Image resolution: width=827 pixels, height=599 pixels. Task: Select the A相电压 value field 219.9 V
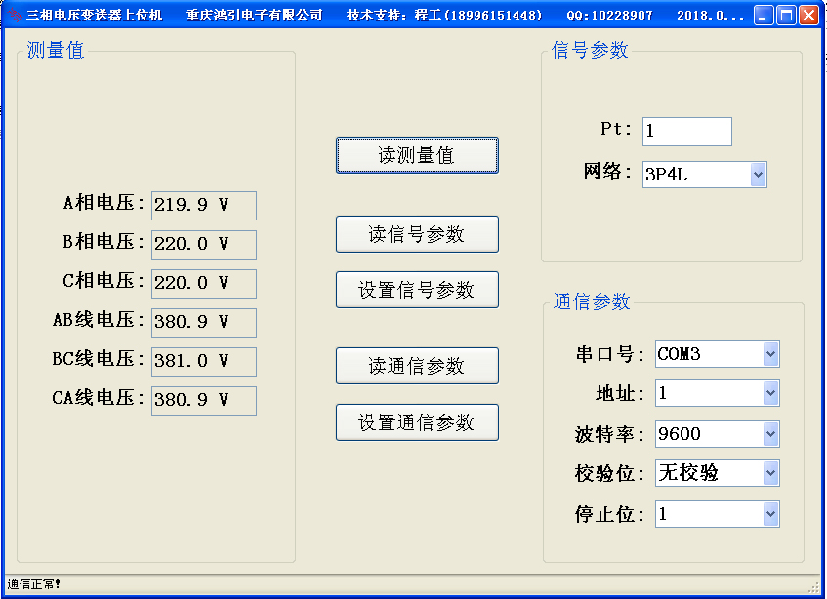204,206
